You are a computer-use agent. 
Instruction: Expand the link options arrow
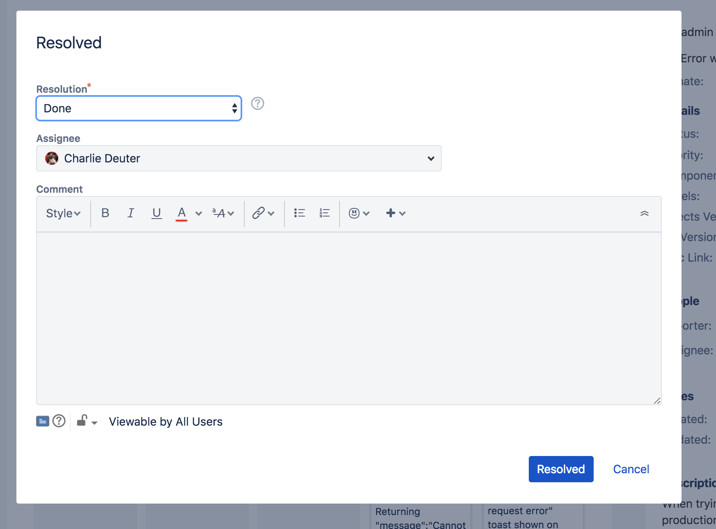click(271, 213)
